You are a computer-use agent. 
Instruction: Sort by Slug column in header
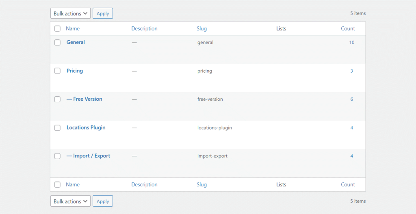(x=201, y=28)
